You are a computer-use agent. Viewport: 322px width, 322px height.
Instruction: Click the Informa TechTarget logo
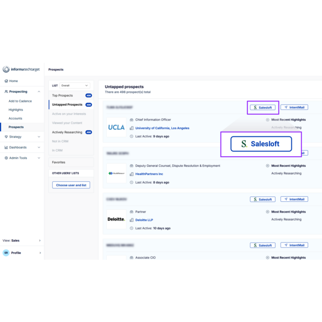pos(21,69)
